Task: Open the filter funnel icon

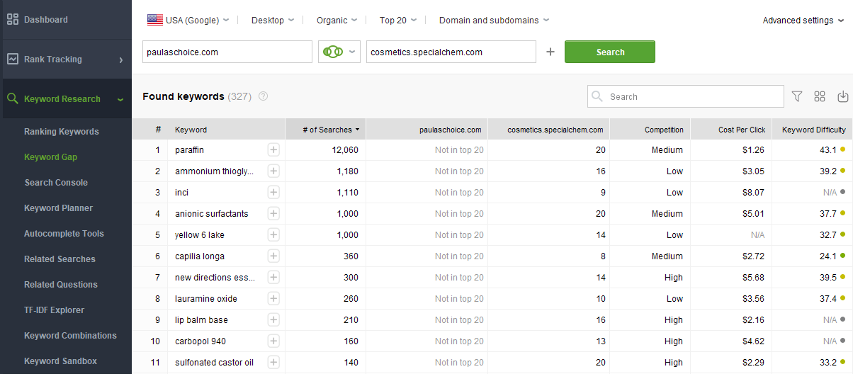Action: click(797, 96)
